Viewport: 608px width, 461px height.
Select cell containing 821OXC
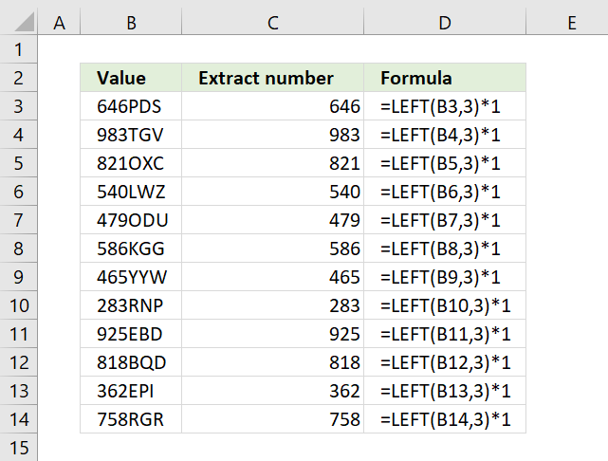coord(131,163)
